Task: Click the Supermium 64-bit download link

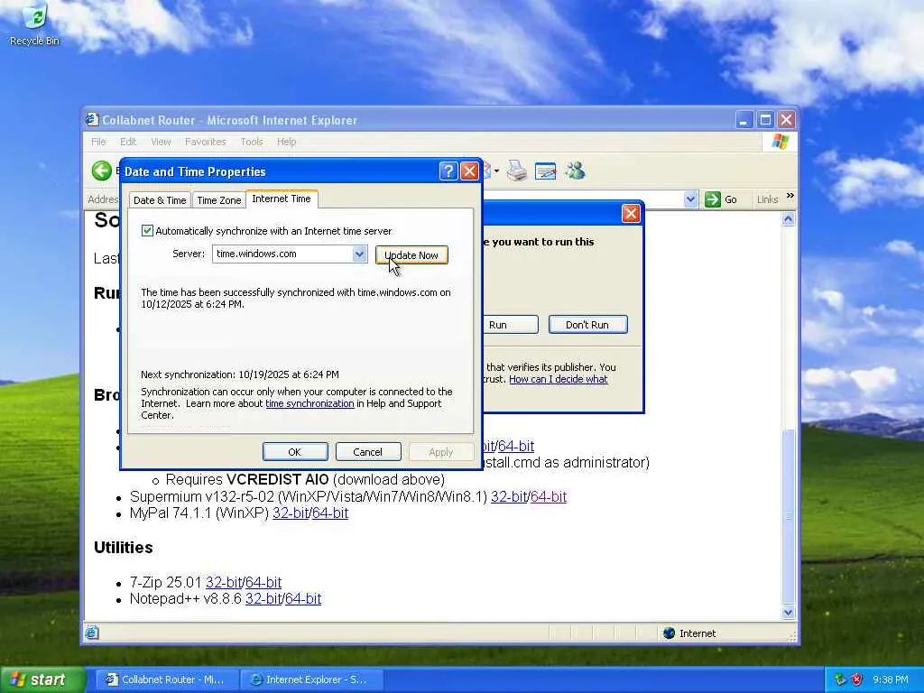Action: tap(549, 497)
